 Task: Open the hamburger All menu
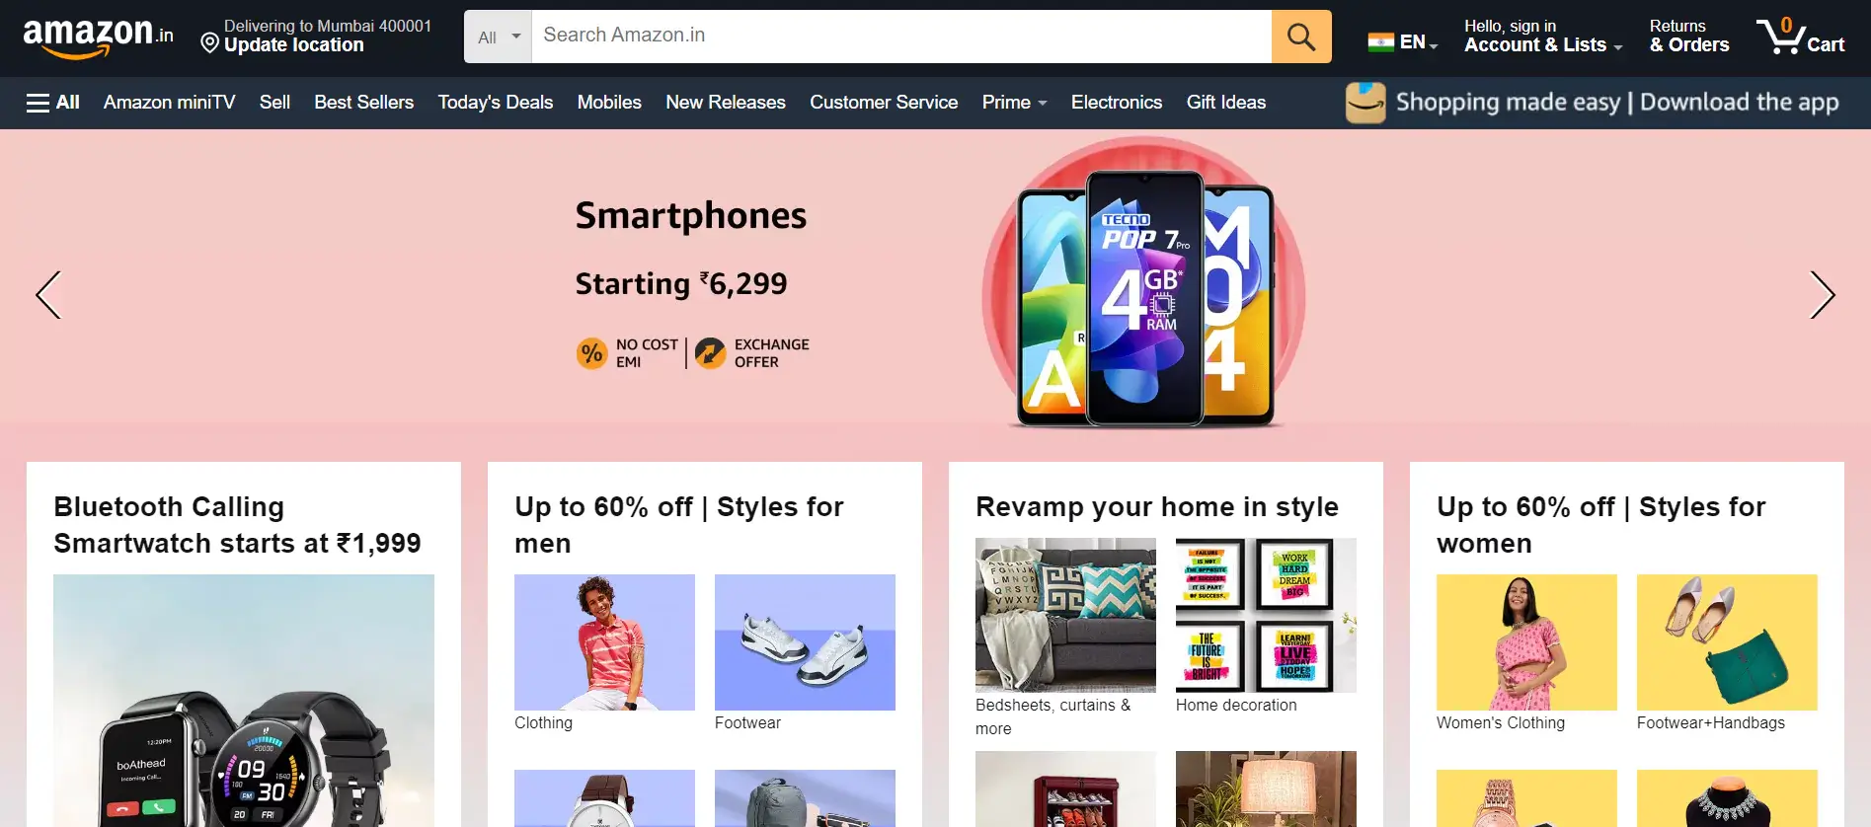point(52,103)
